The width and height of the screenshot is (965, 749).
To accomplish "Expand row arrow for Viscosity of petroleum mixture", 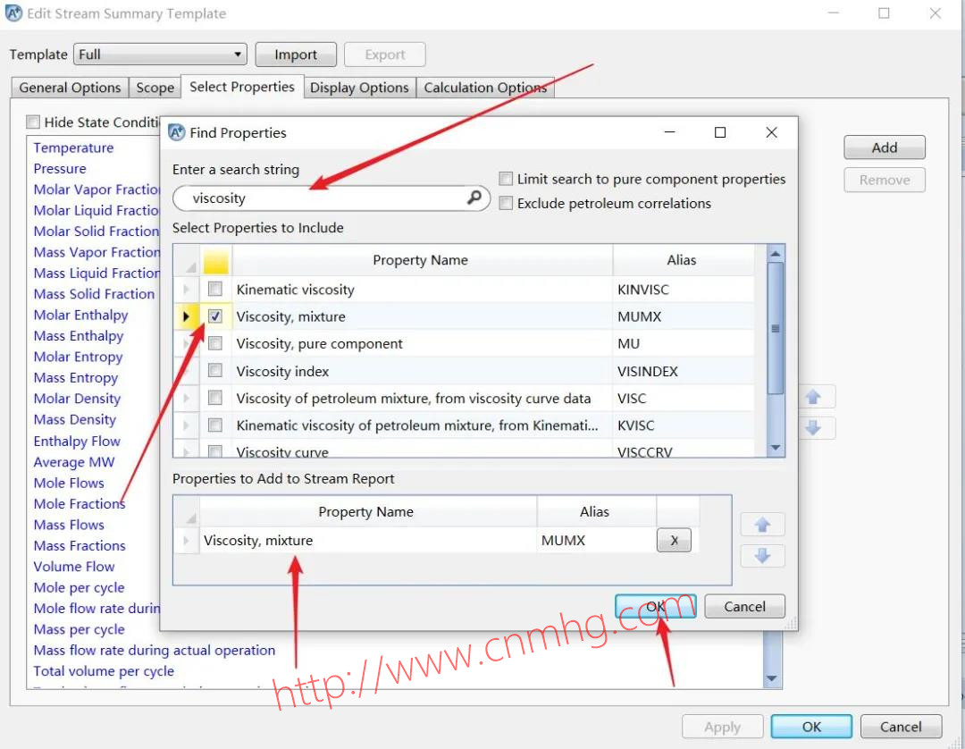I will tap(186, 398).
